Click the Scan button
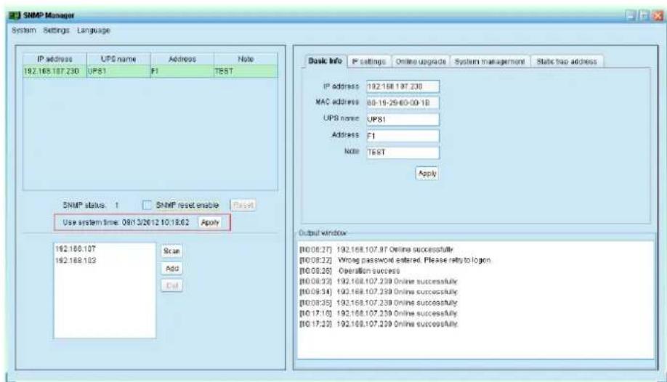This screenshot has height=382, width=667. point(172,251)
